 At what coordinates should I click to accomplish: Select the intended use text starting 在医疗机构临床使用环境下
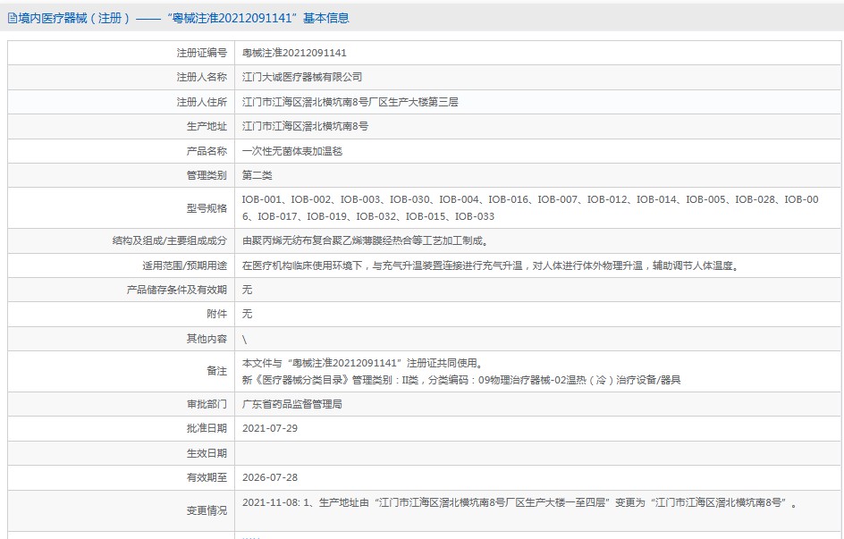click(x=490, y=265)
